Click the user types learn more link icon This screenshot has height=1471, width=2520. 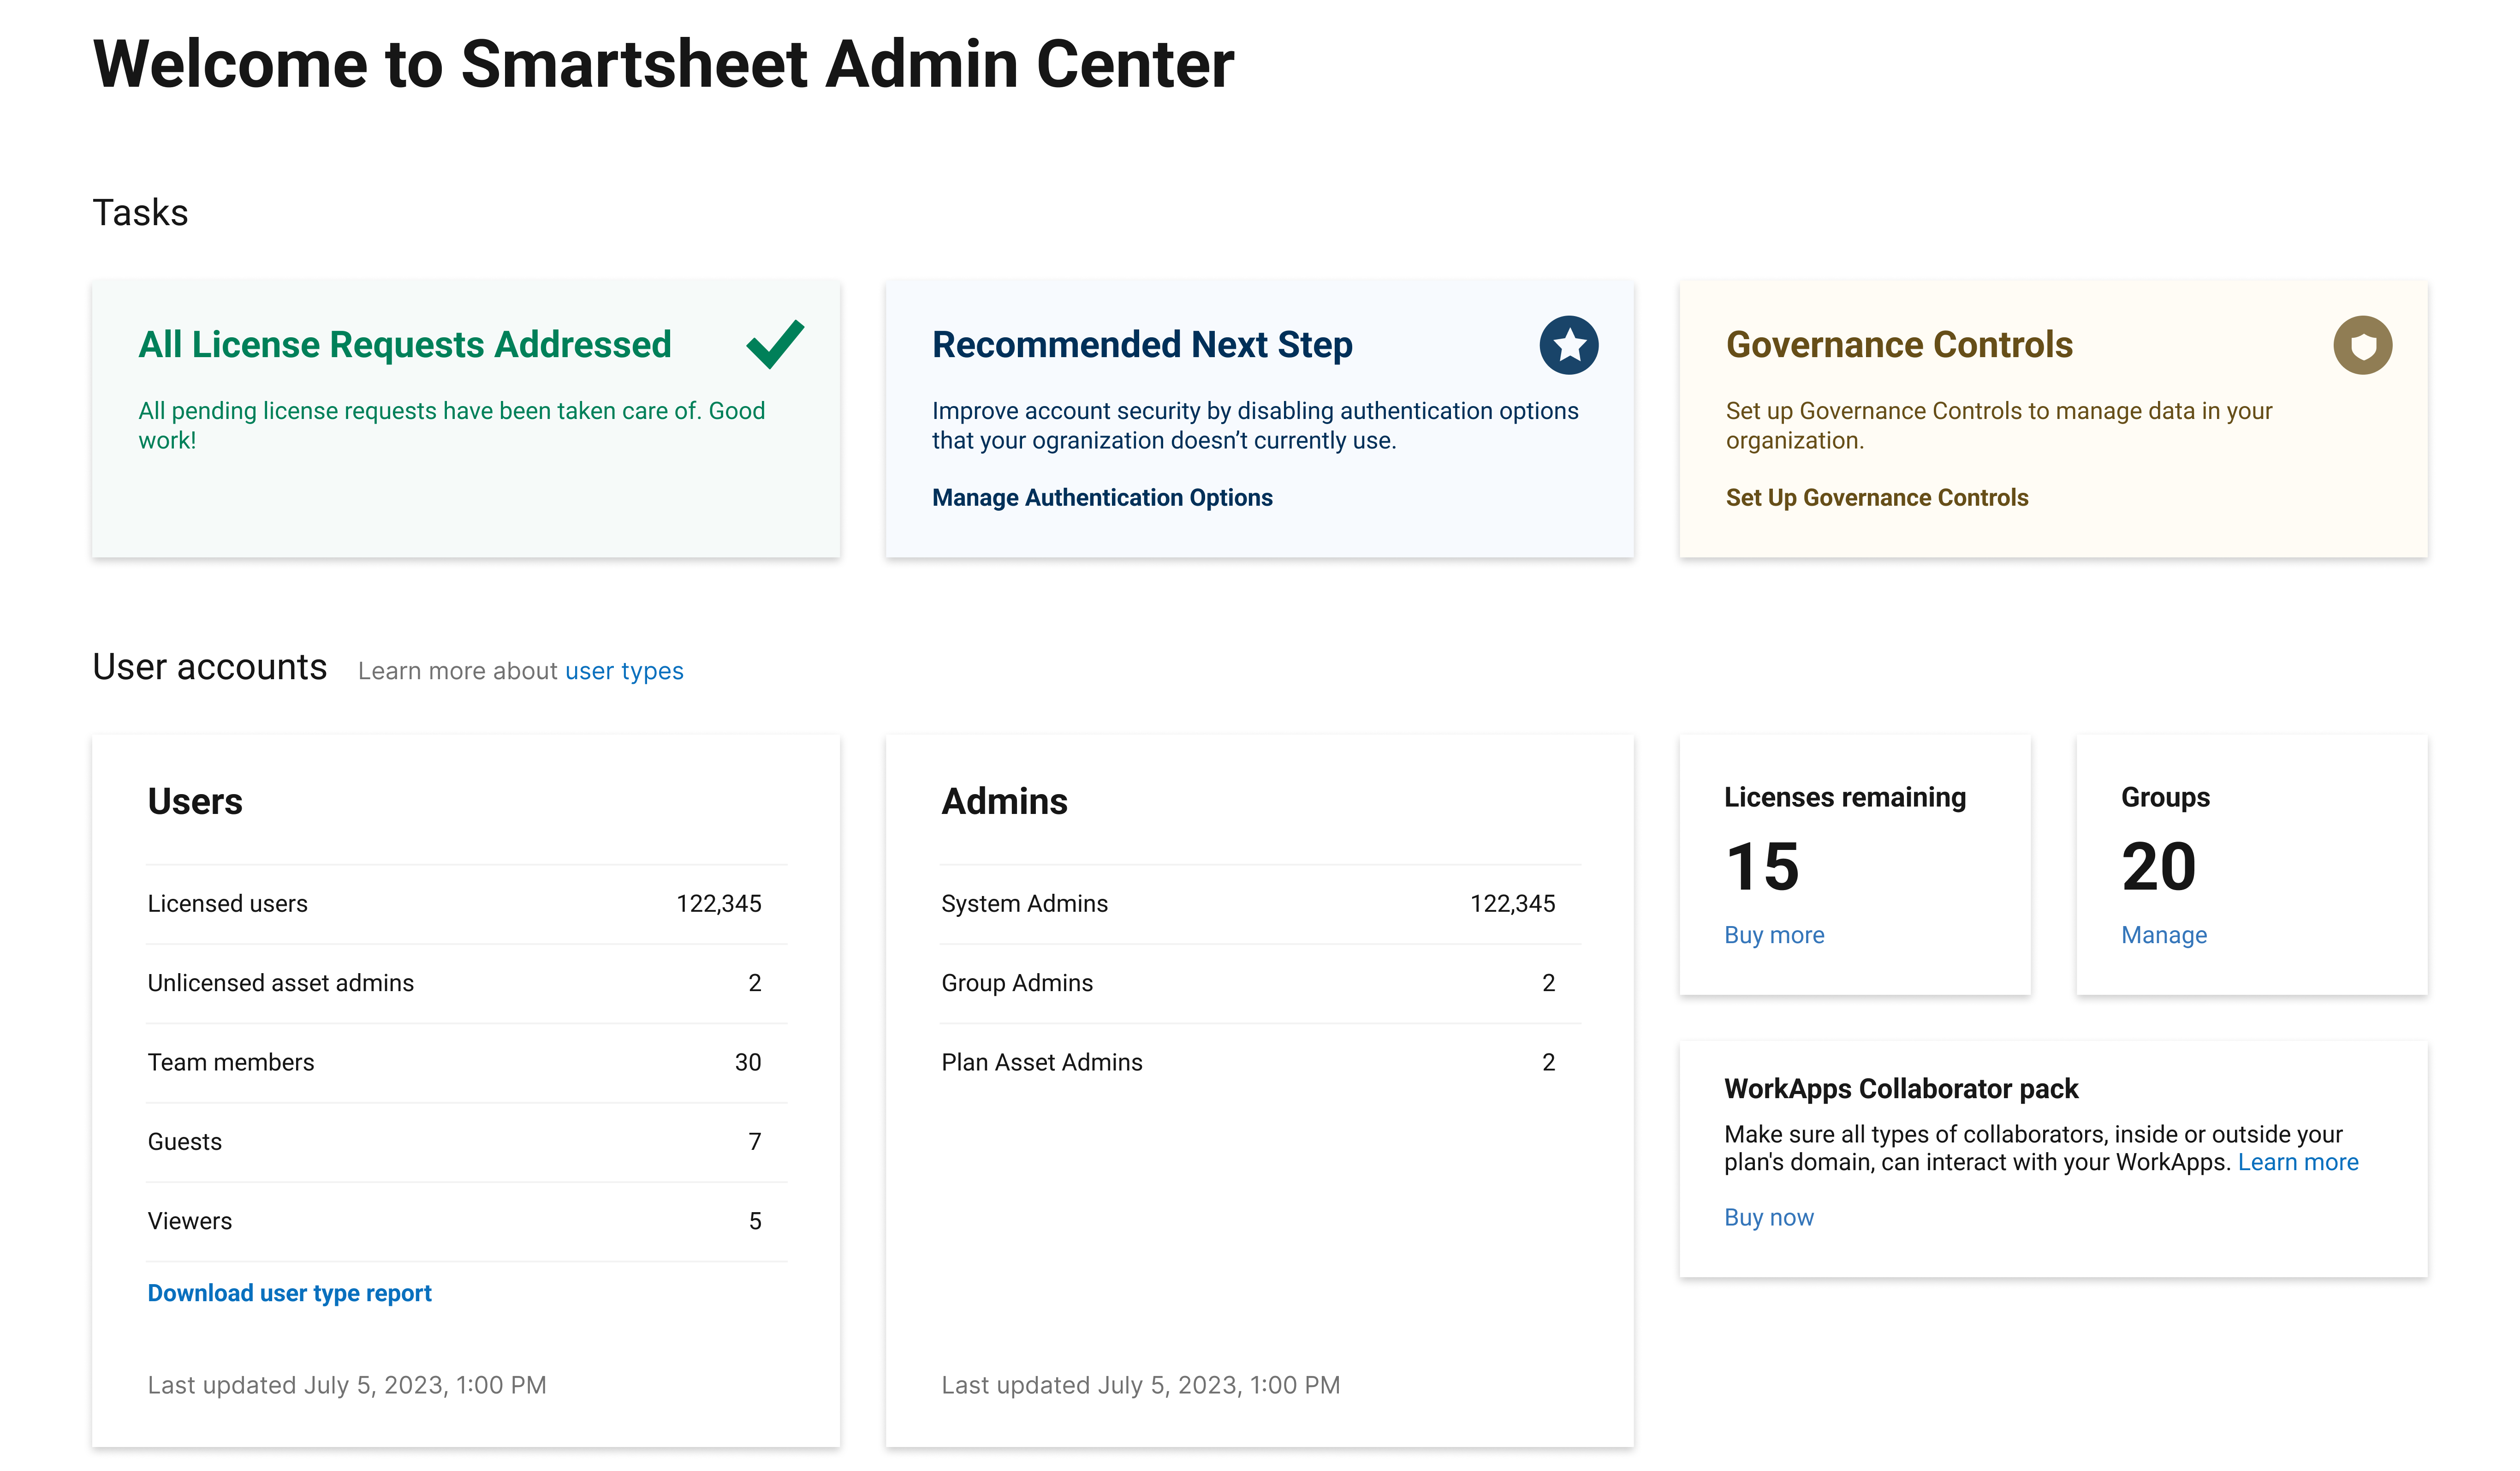[x=623, y=669]
